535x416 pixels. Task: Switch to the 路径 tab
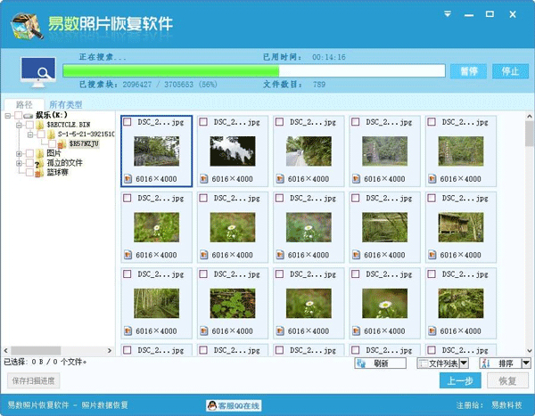26,103
